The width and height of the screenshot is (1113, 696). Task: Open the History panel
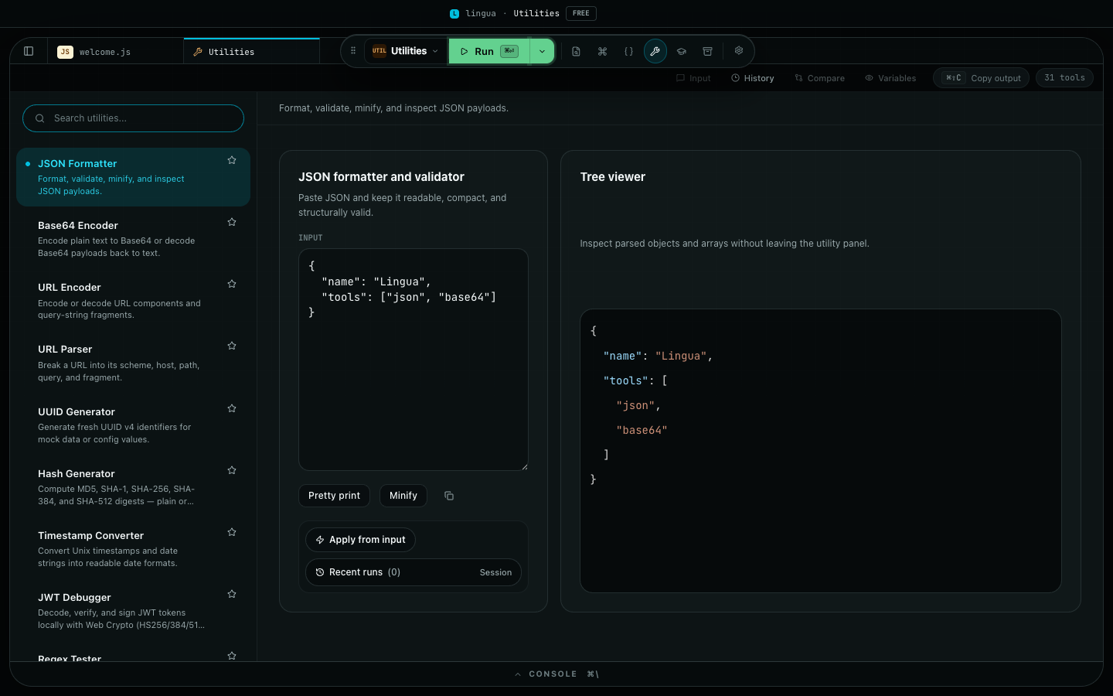(753, 78)
